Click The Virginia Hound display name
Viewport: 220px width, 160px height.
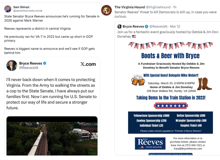pyautogui.click(x=129, y=7)
